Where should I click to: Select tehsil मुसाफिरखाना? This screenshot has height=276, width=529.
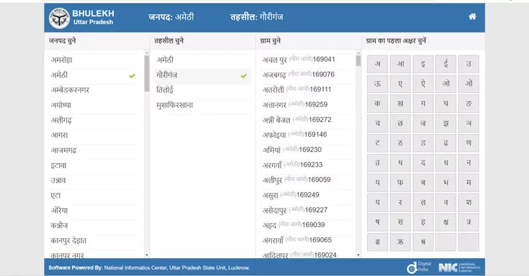click(x=203, y=105)
